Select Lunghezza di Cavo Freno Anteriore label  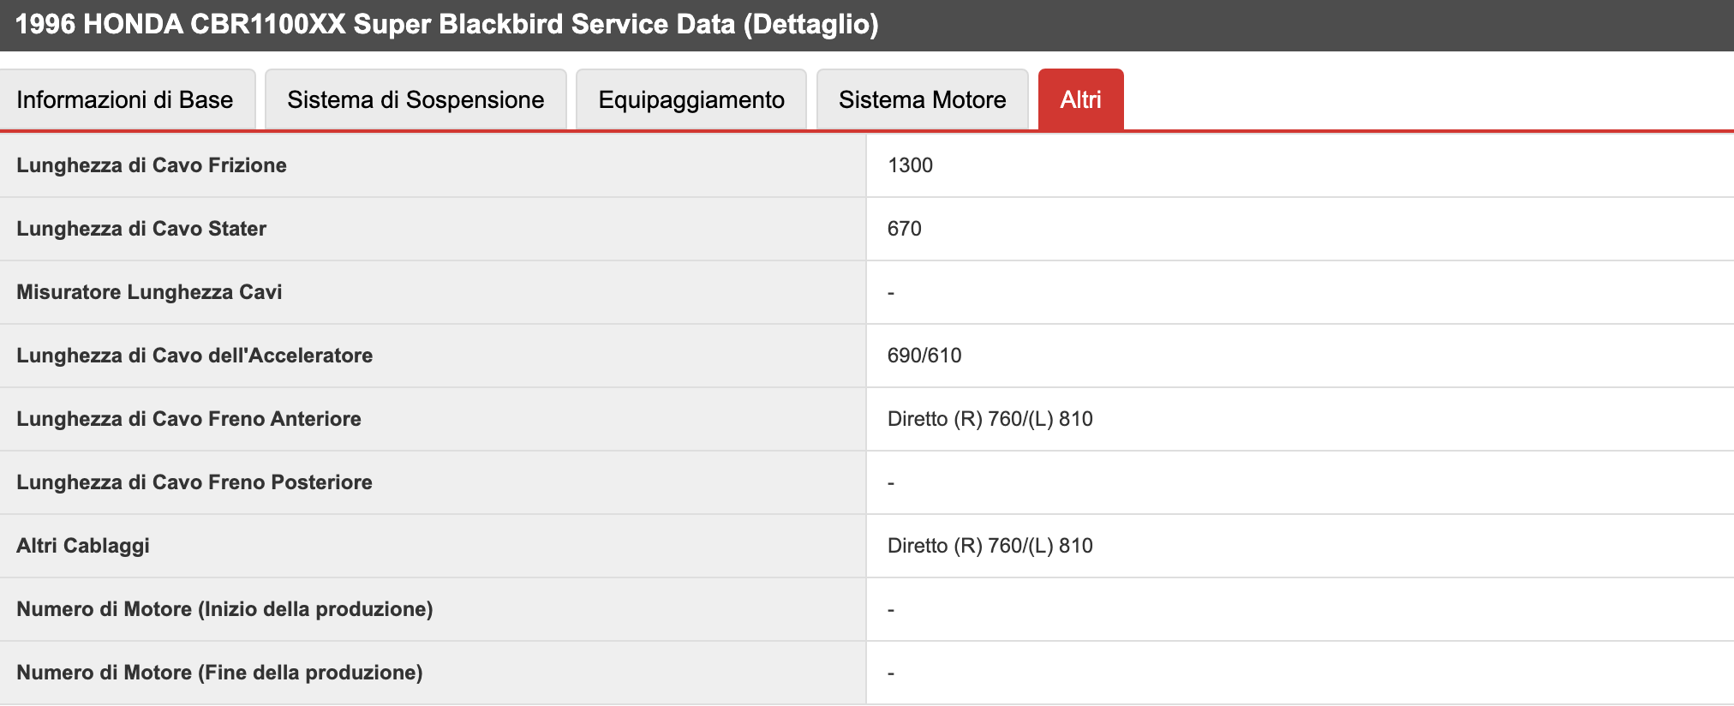[x=188, y=419]
